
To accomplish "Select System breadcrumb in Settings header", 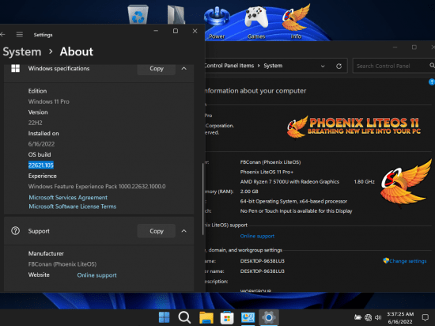I will coord(22,52).
